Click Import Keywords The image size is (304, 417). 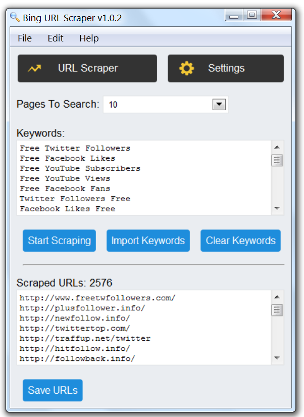pos(147,241)
